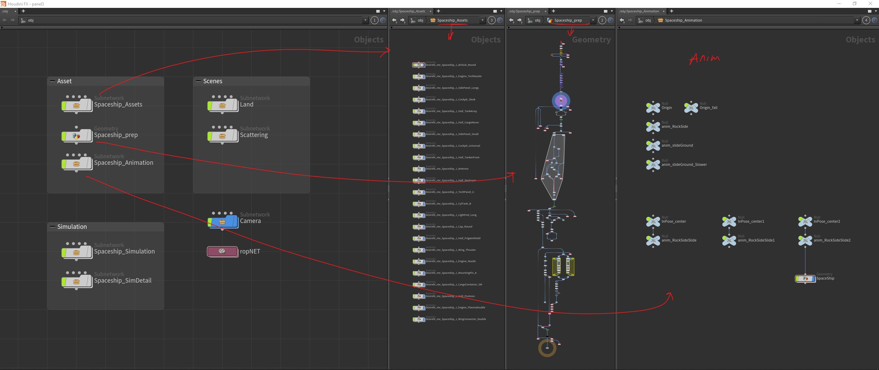Click the anim_slideGround null node icon
The image size is (879, 370).
click(x=653, y=145)
